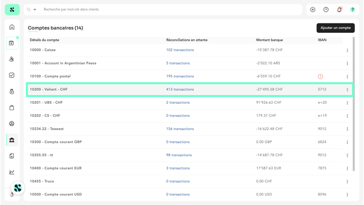Open the three-dot menu for 10455 - Truco
This screenshot has width=364, height=205.
[x=347, y=182]
